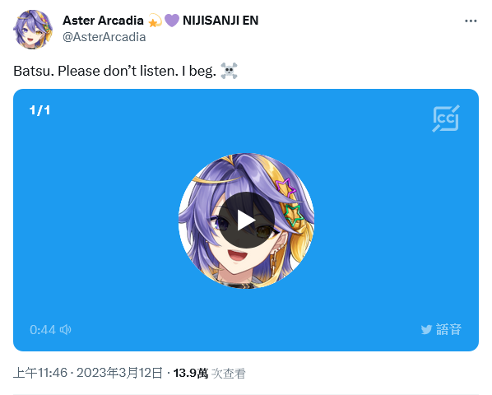This screenshot has width=492, height=395.
Task: Click the skull and crossbones emoji
Action: (229, 71)
